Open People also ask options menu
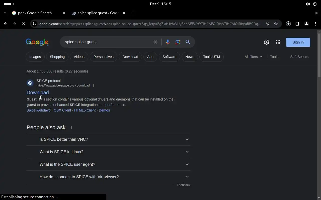This screenshot has height=200, width=321. coord(71,127)
